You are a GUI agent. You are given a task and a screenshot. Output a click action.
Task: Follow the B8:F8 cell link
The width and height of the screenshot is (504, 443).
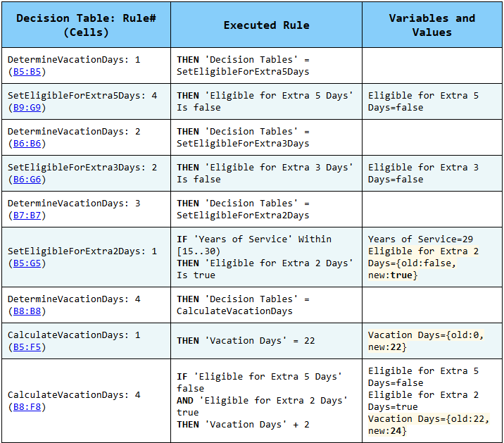click(27, 407)
